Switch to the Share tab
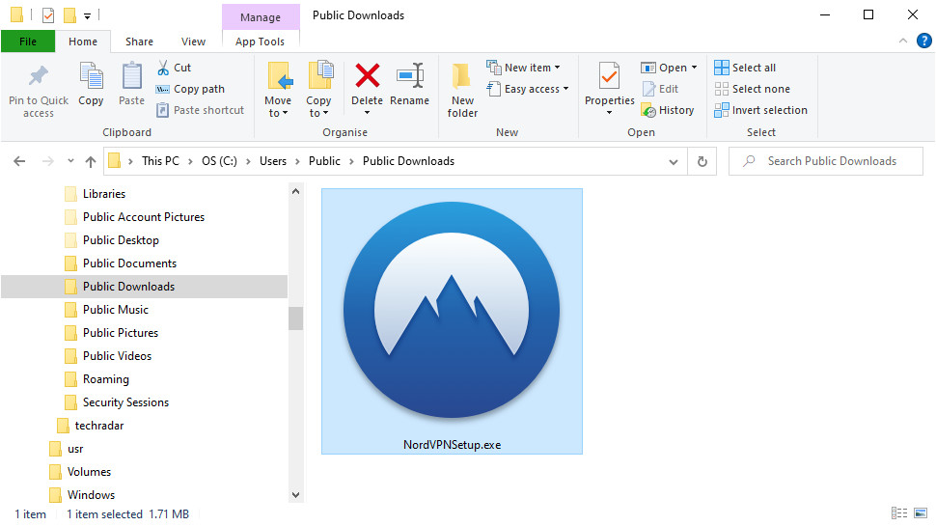Image resolution: width=936 pixels, height=526 pixels. (x=139, y=42)
